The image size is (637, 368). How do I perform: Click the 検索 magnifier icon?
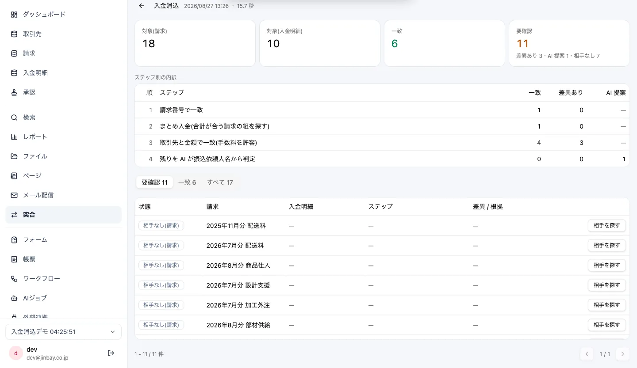[14, 117]
